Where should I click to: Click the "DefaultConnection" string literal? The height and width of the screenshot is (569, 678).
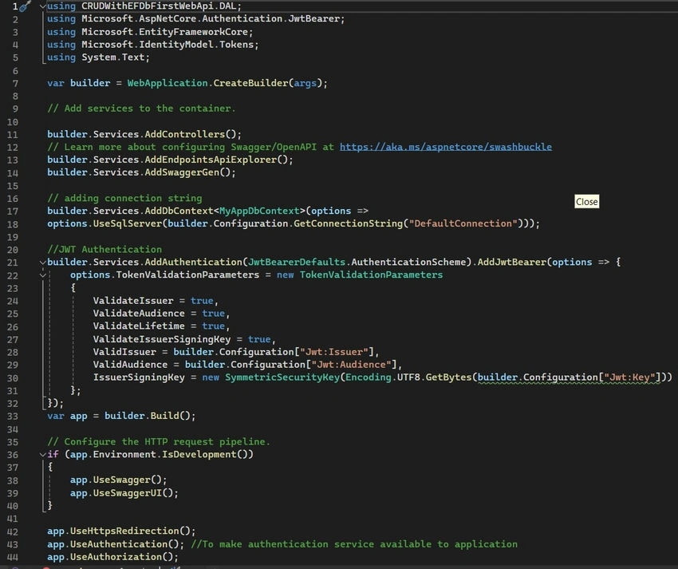click(463, 223)
